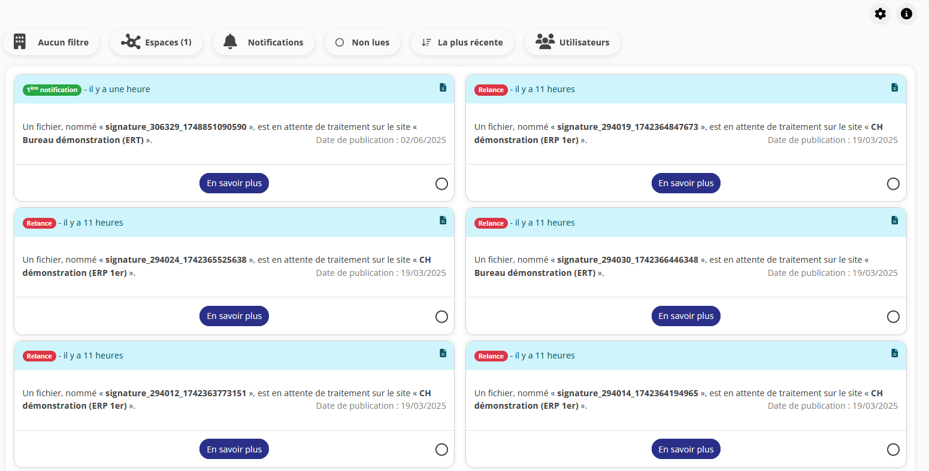Click file name signature_306329_1748851090590
Image resolution: width=929 pixels, height=471 pixels.
[176, 127]
